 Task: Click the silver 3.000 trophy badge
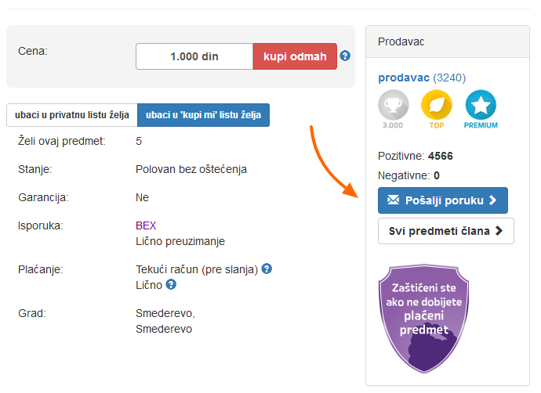click(394, 105)
